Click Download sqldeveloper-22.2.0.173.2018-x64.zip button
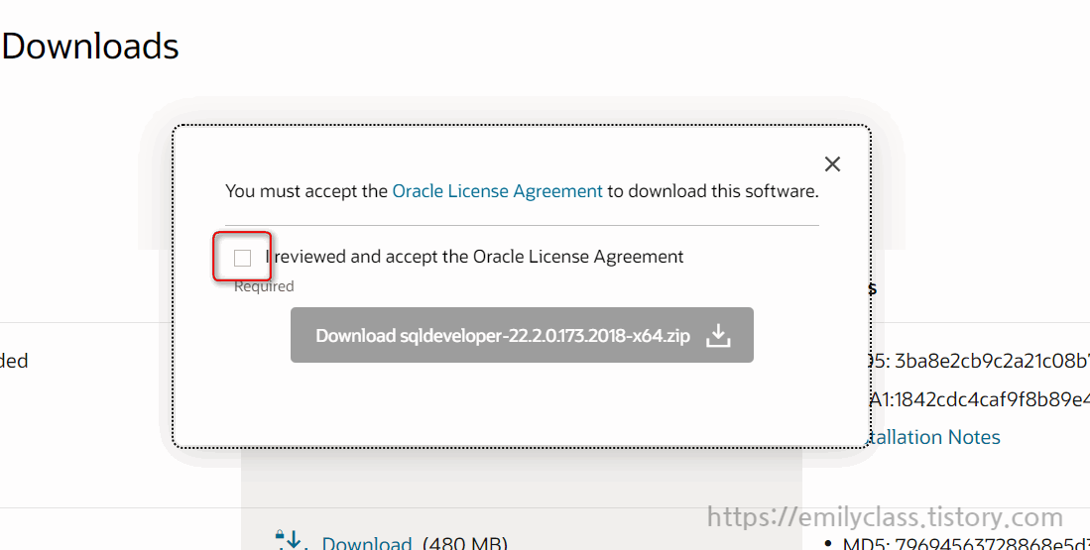The width and height of the screenshot is (1090, 550). 522,335
